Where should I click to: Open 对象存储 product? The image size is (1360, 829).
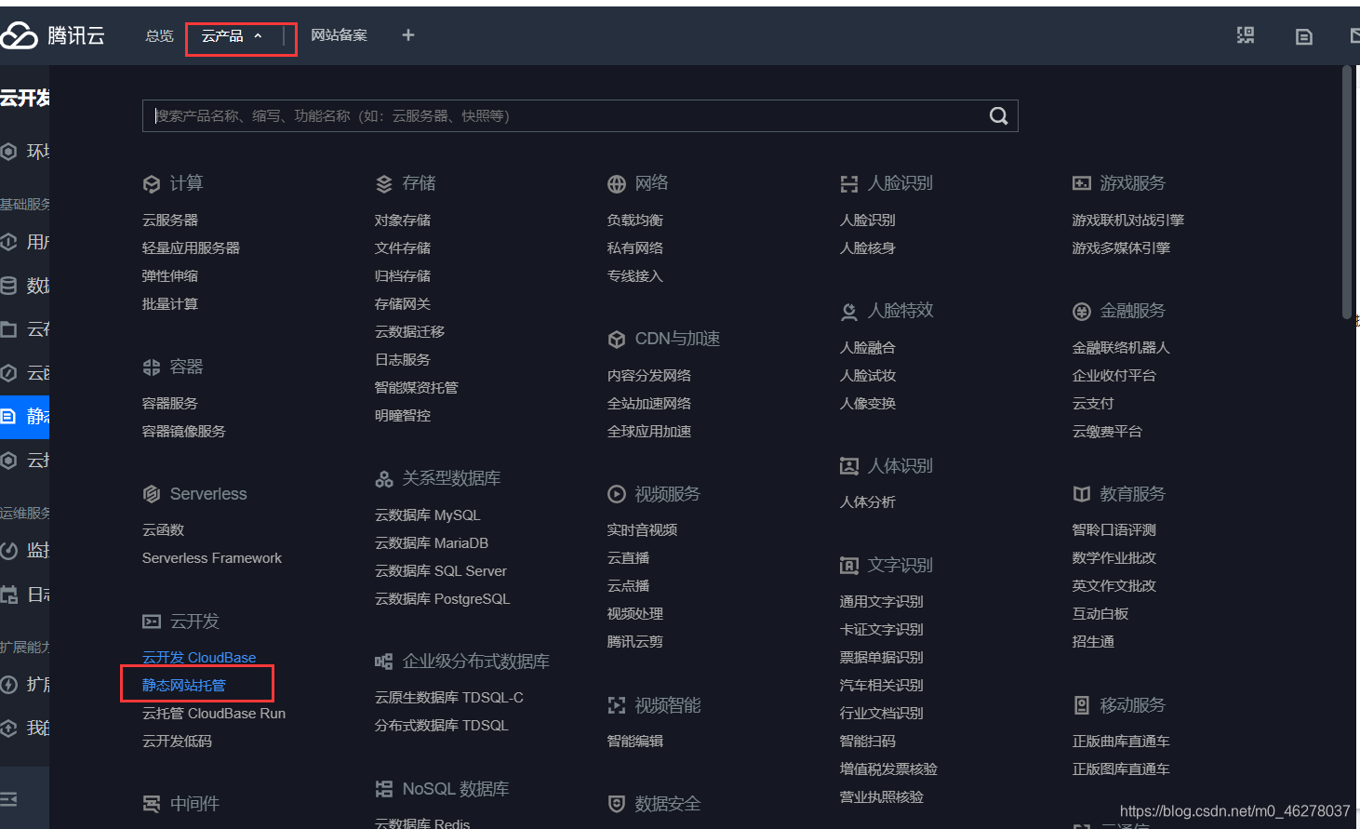click(x=403, y=221)
